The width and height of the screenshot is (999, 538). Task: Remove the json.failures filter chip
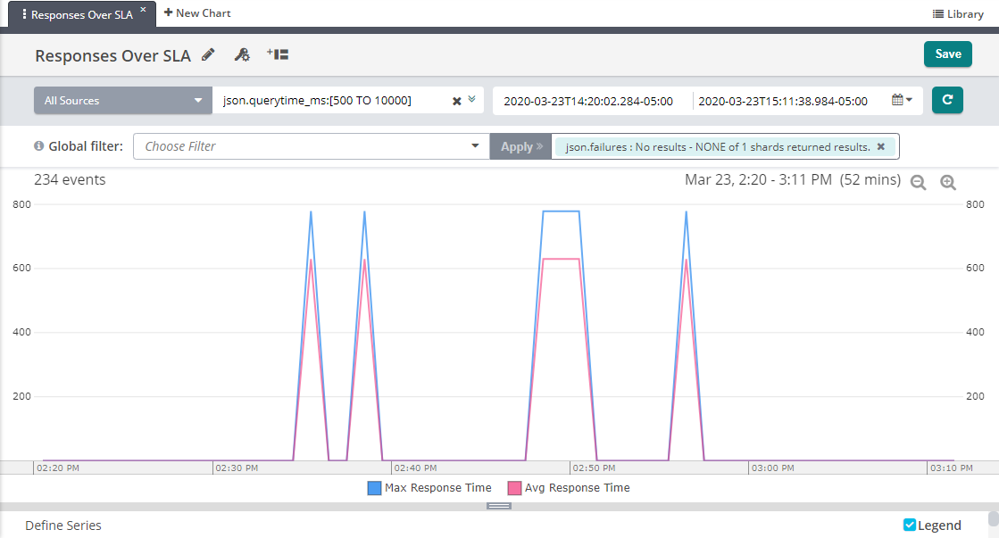881,145
